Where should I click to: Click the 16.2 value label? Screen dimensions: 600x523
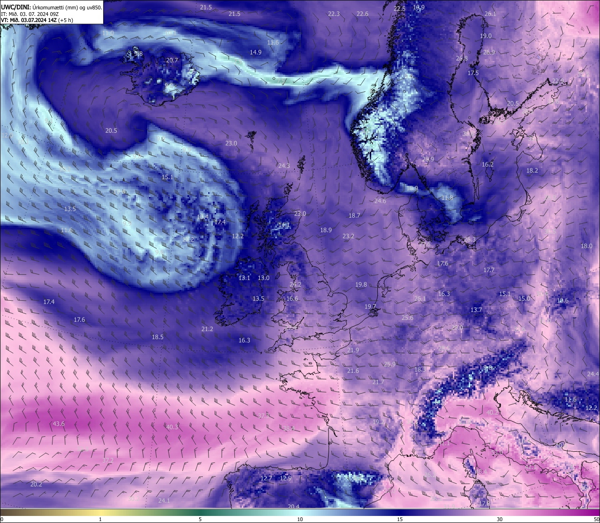[x=487, y=165]
